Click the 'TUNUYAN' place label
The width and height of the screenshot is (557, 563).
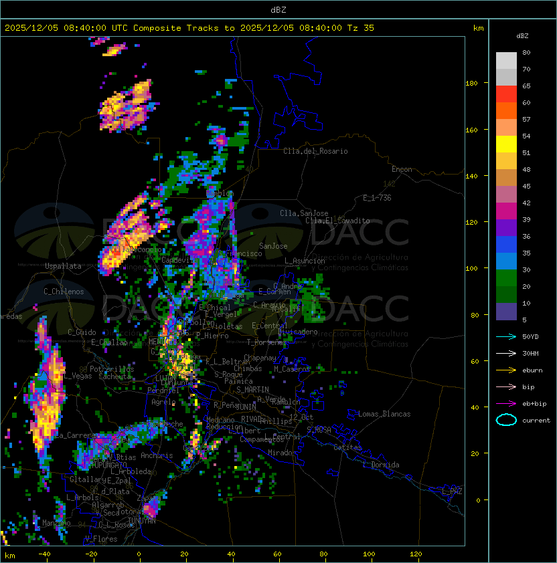(x=142, y=521)
